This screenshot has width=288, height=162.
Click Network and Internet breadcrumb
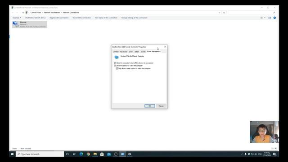click(x=52, y=13)
